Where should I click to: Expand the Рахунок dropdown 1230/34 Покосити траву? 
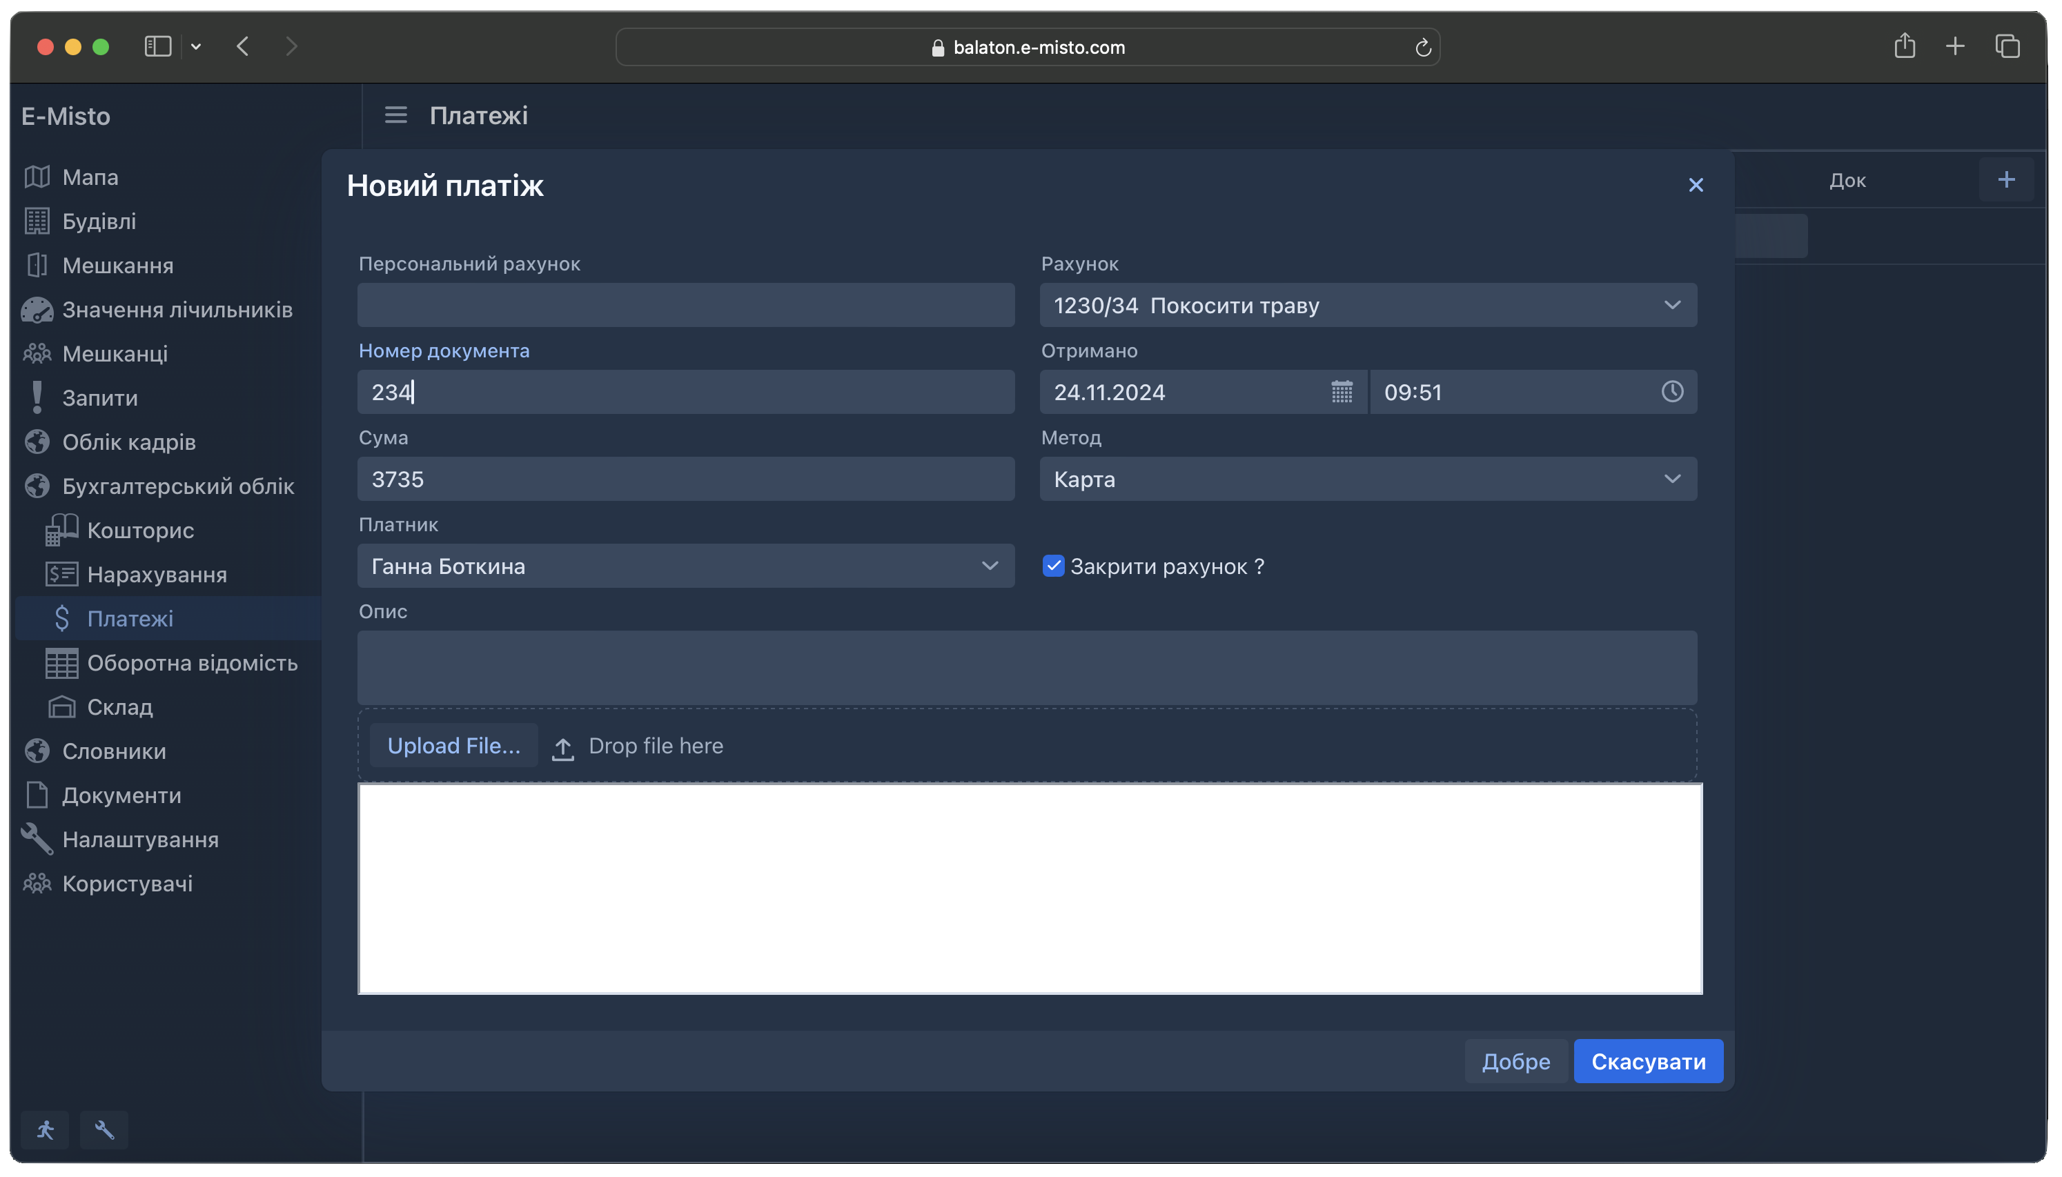(1368, 305)
